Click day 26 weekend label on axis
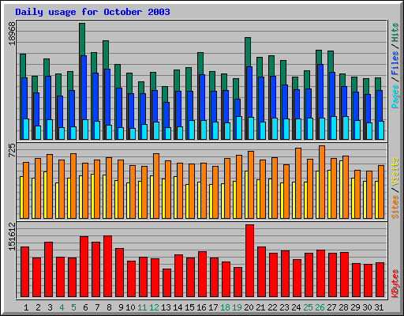 320,307
